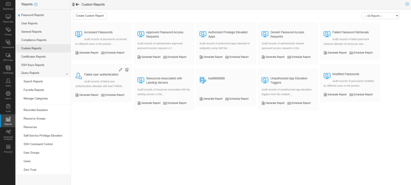Screen dimensions: 411x185
Task: Click the back arrow beside Custom Reports
Action: tap(77, 4)
